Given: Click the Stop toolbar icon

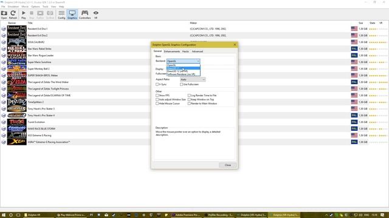Looking at the screenshot, I should coord(32,15).
